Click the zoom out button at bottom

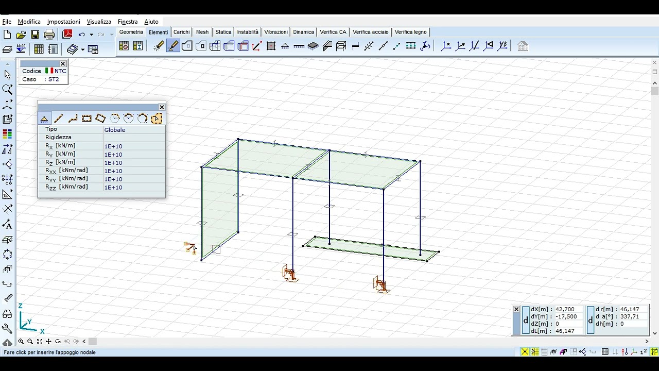click(x=30, y=342)
